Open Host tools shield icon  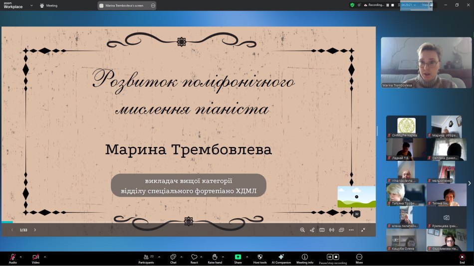[x=260, y=257]
